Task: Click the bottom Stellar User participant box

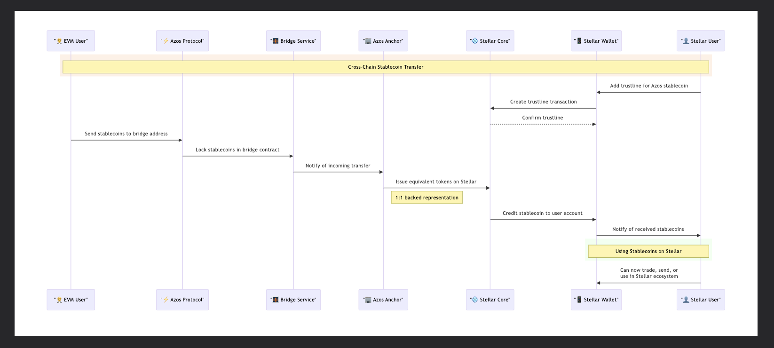Action: coord(701,300)
